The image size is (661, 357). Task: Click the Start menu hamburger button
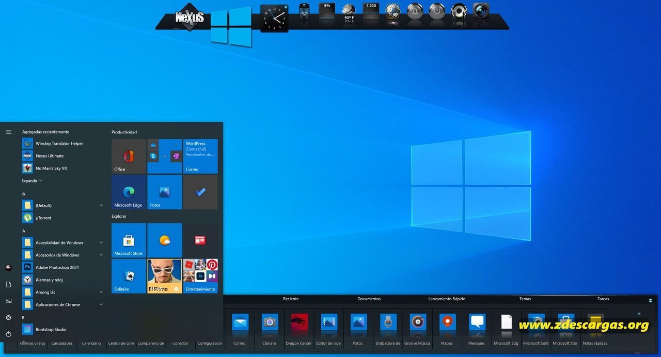(x=8, y=132)
